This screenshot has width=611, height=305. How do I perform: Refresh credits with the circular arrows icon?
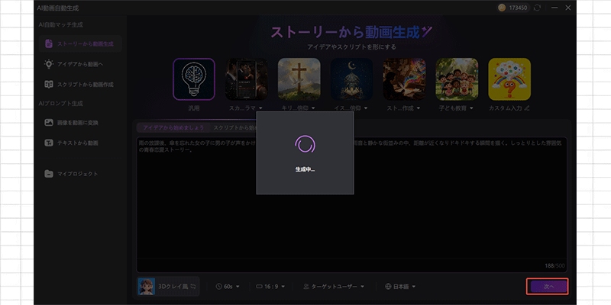point(538,8)
